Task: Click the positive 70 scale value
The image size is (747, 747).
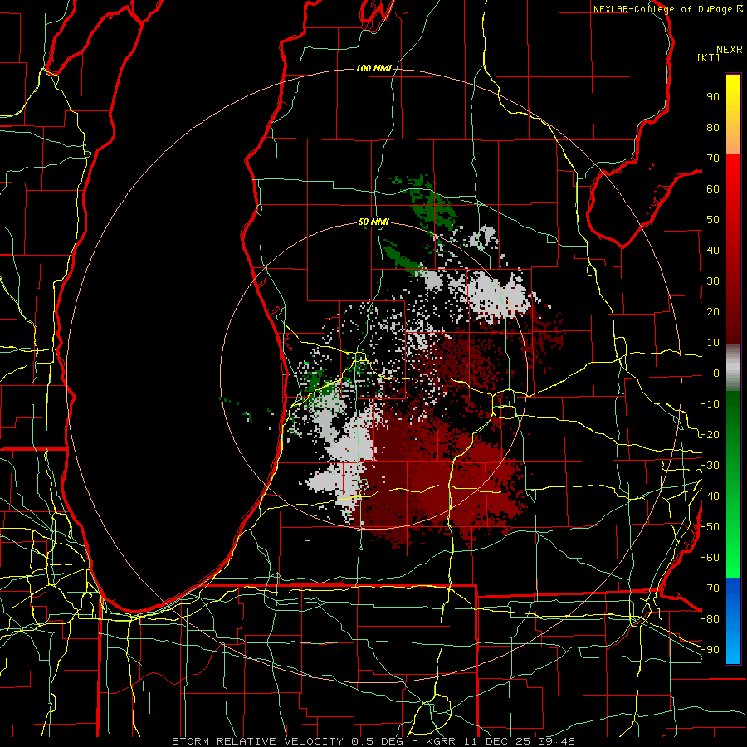Action: 713,159
